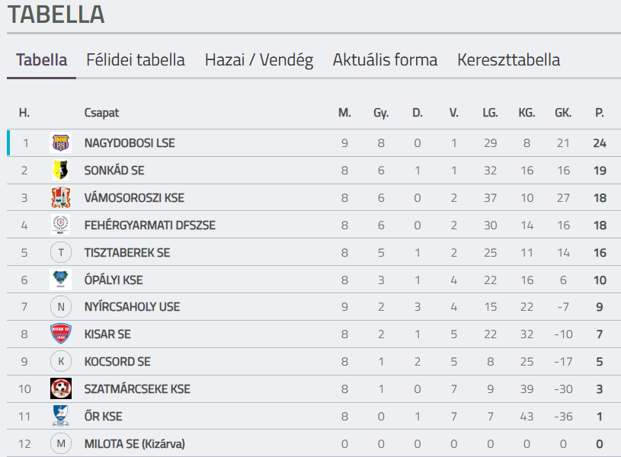This screenshot has width=621, height=457.
Task: Click the Tisztaberek SE letter T placeholder icon
Action: tap(60, 252)
